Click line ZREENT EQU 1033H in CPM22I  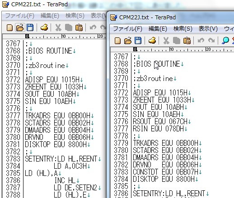[54, 87]
